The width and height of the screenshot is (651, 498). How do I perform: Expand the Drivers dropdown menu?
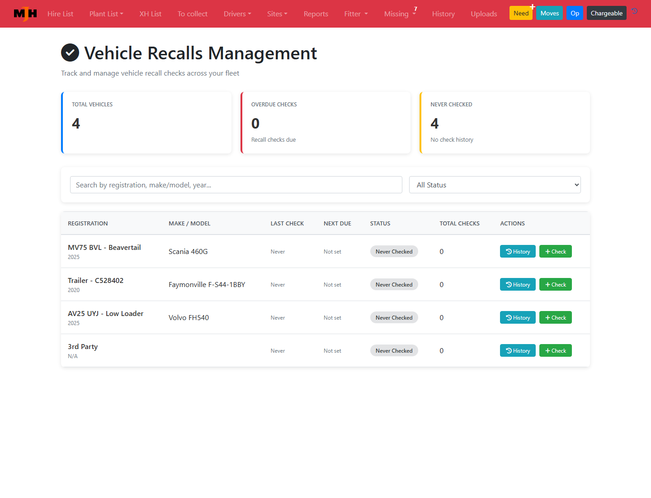point(237,14)
